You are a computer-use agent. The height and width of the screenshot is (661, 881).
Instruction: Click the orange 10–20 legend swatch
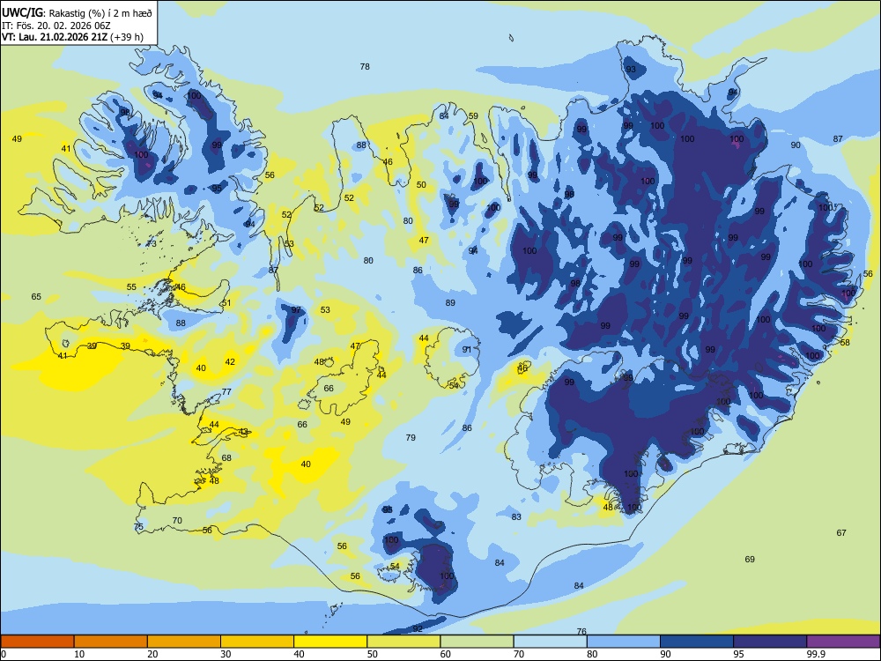(x=111, y=642)
